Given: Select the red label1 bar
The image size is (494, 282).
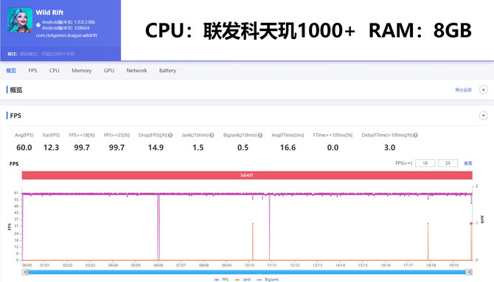Looking at the screenshot, I should 247,175.
